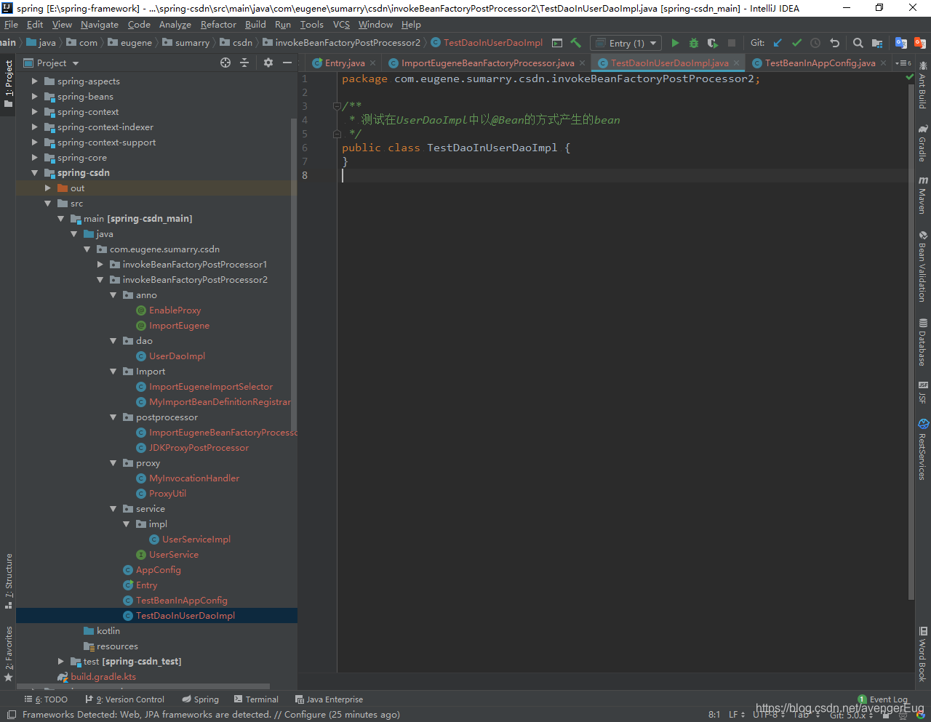Start debugging with the bug icon
The height and width of the screenshot is (722, 931).
point(694,43)
